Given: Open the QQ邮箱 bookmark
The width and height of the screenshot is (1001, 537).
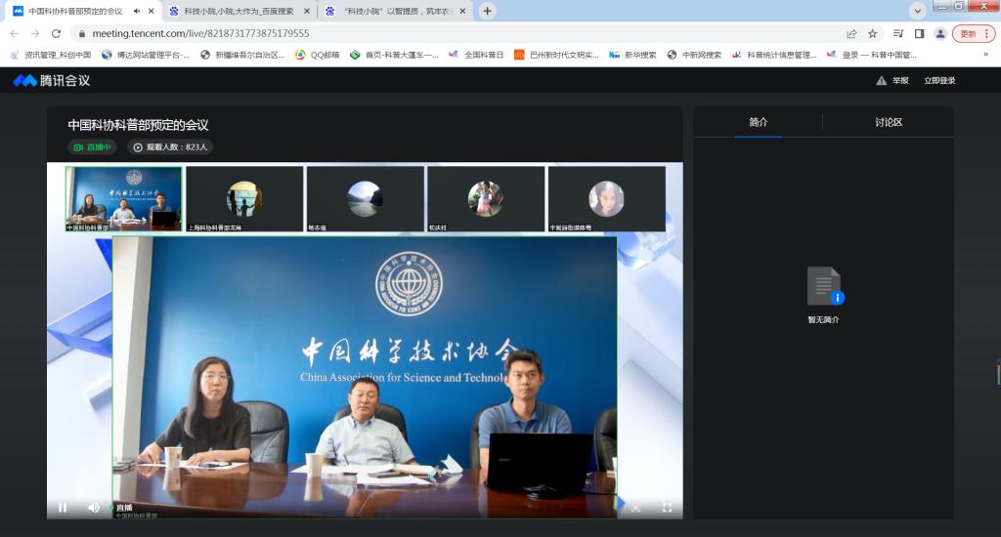Looking at the screenshot, I should [x=318, y=55].
